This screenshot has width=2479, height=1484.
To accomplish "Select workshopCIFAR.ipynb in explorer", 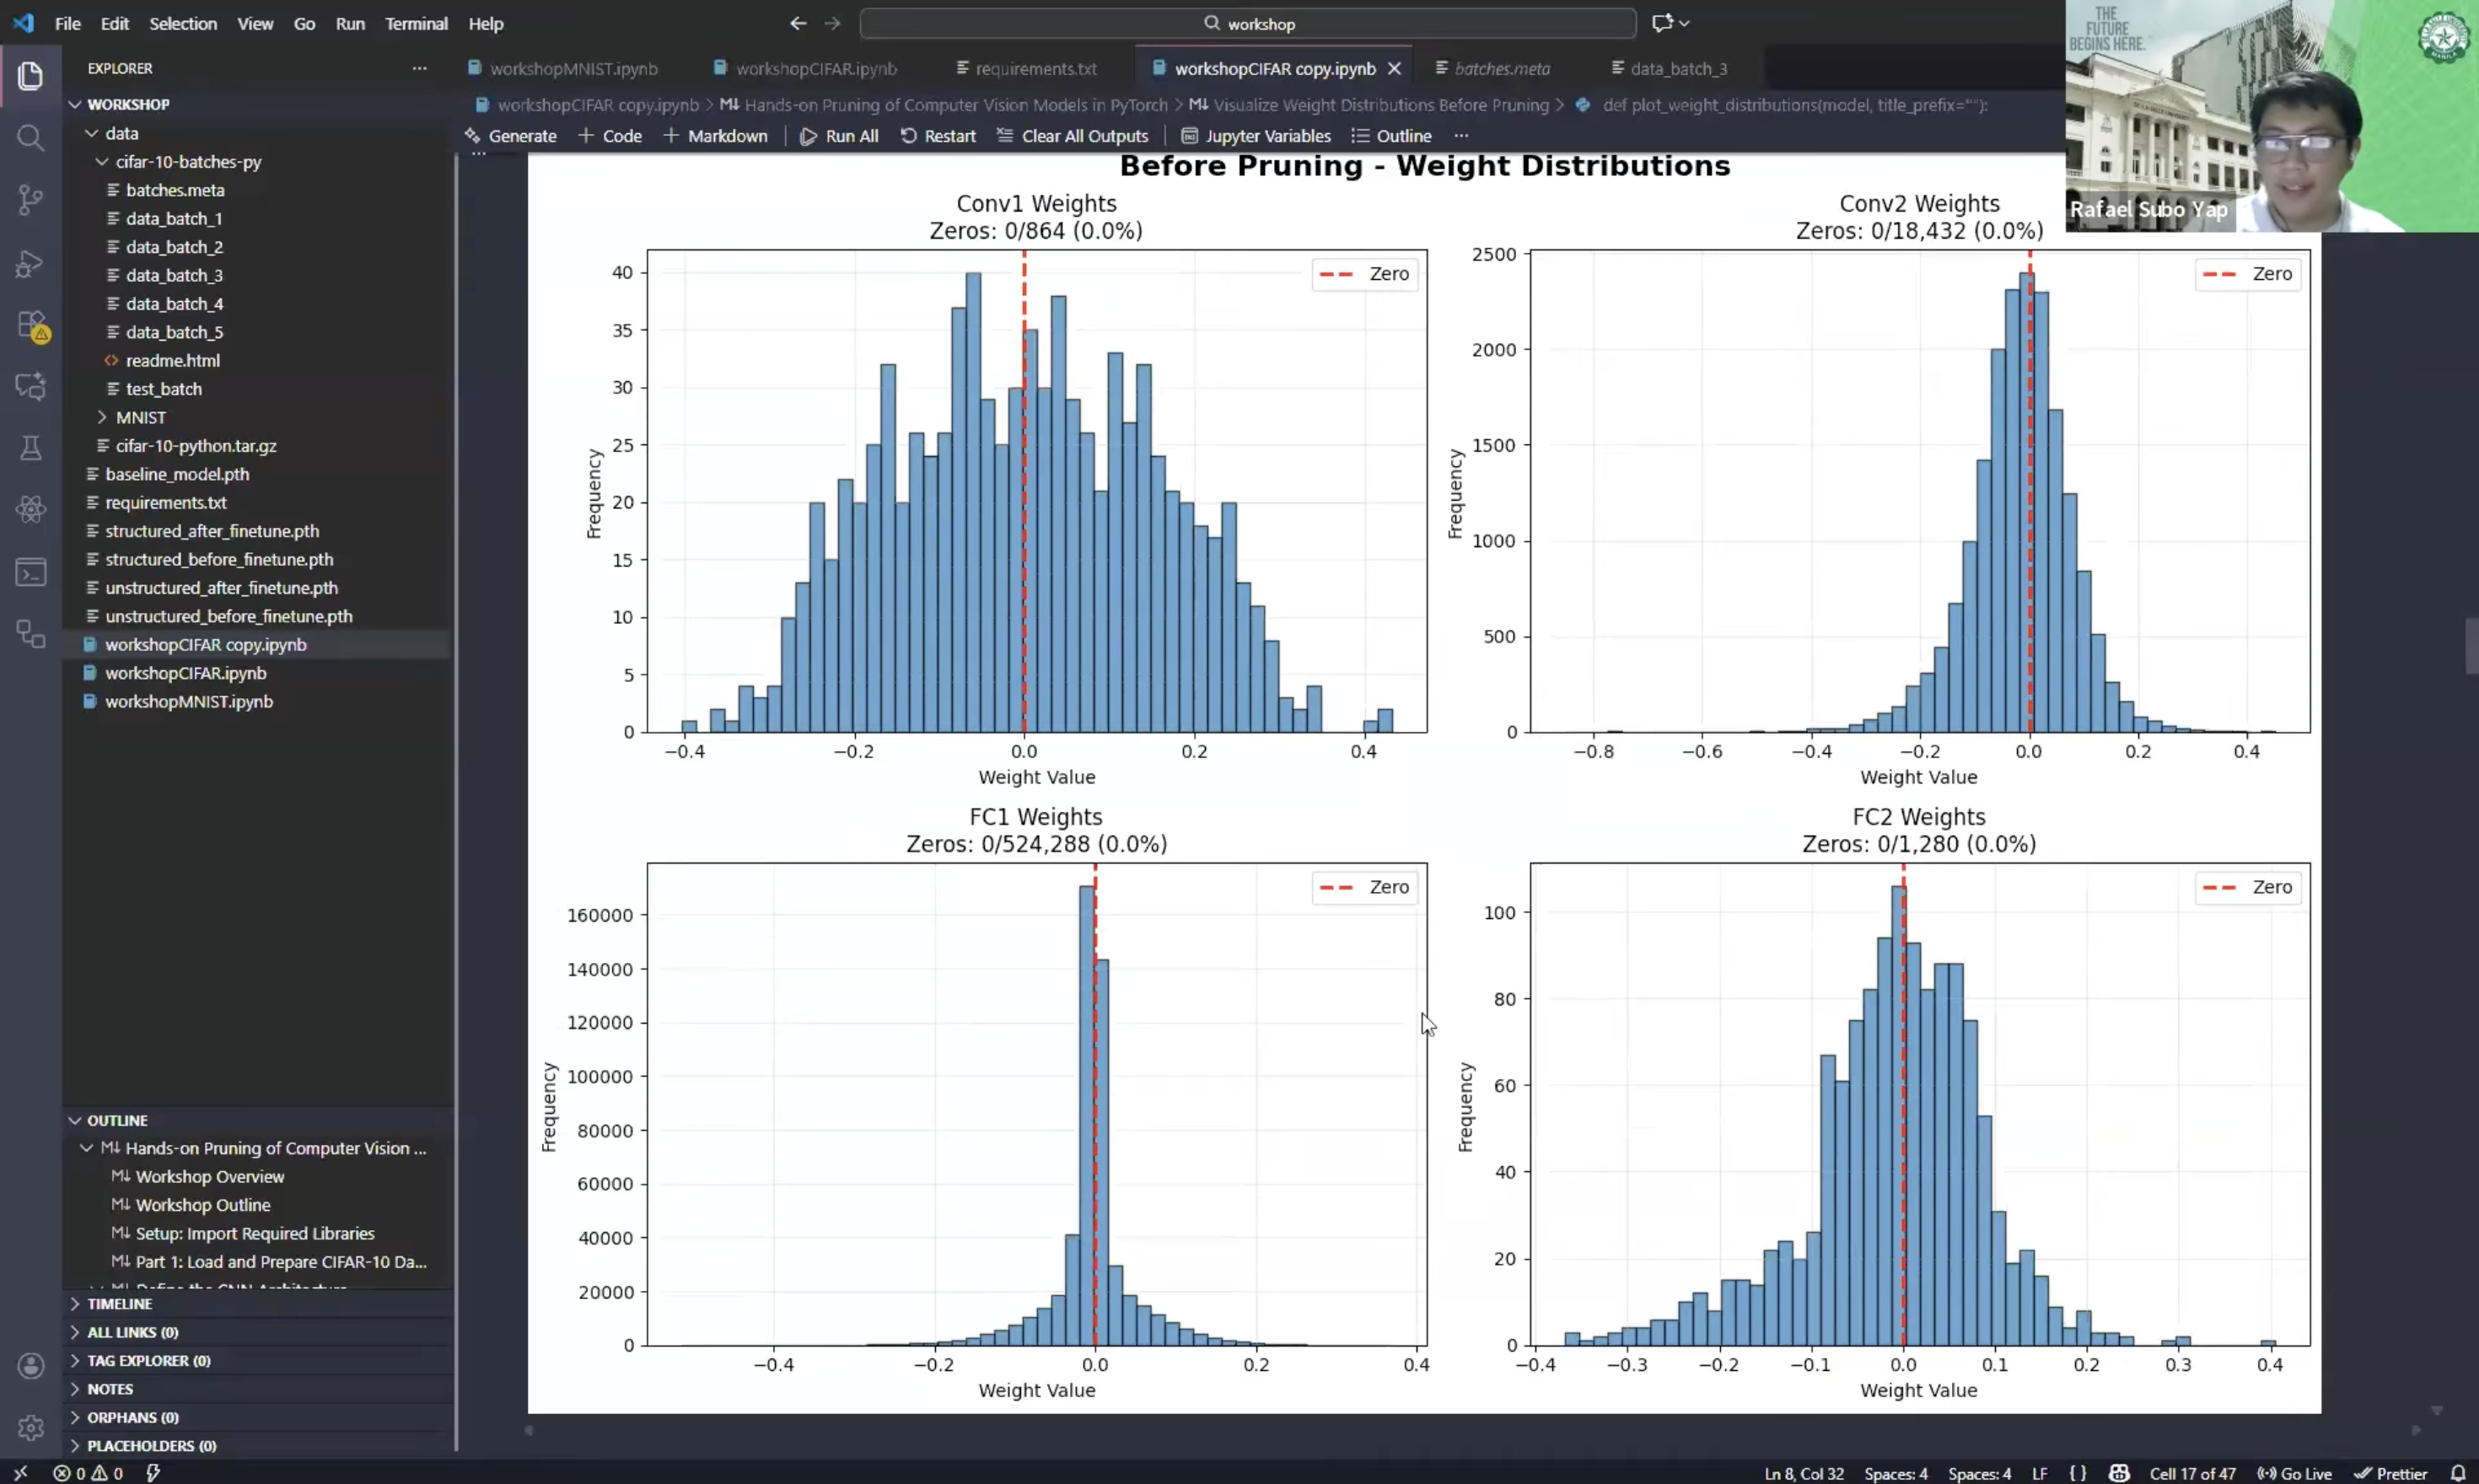I will (x=186, y=673).
